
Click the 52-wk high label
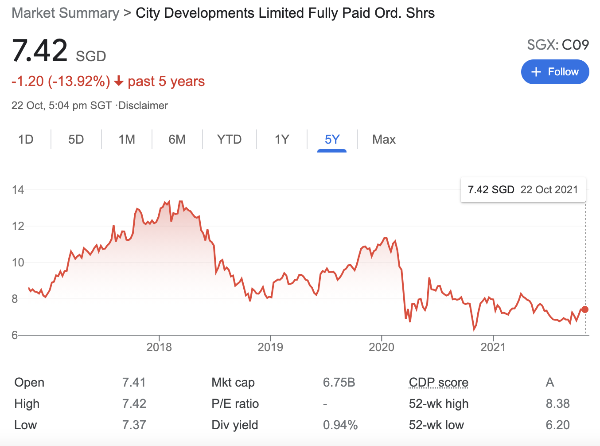click(439, 403)
